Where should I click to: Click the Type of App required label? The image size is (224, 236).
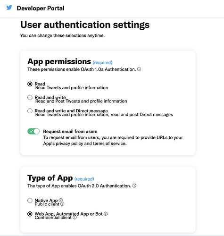point(84,179)
